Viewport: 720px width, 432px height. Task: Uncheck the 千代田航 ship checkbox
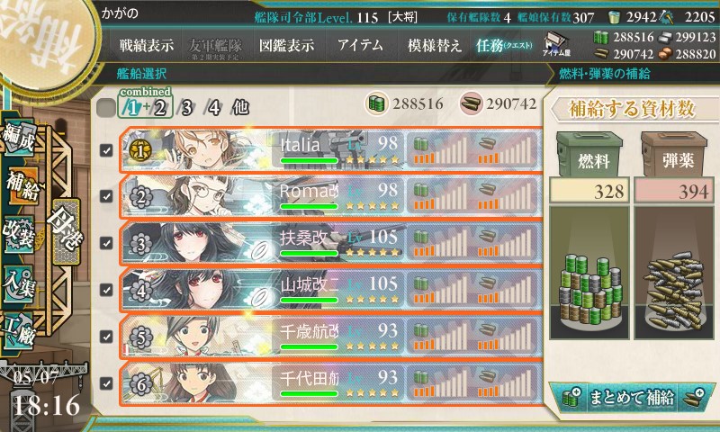point(106,382)
